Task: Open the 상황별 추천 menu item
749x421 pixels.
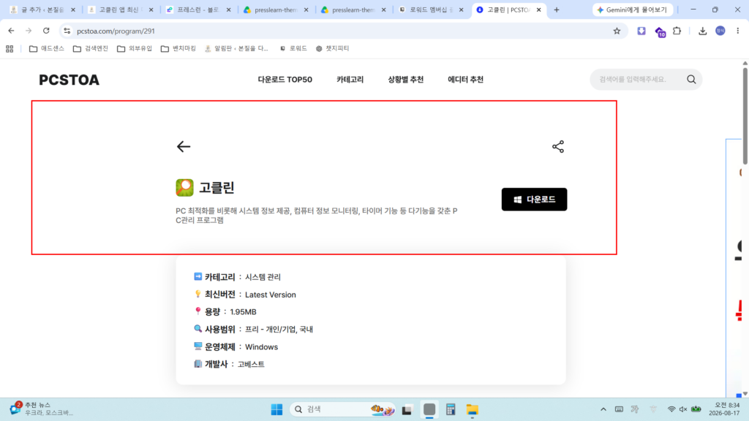Action: [405, 80]
